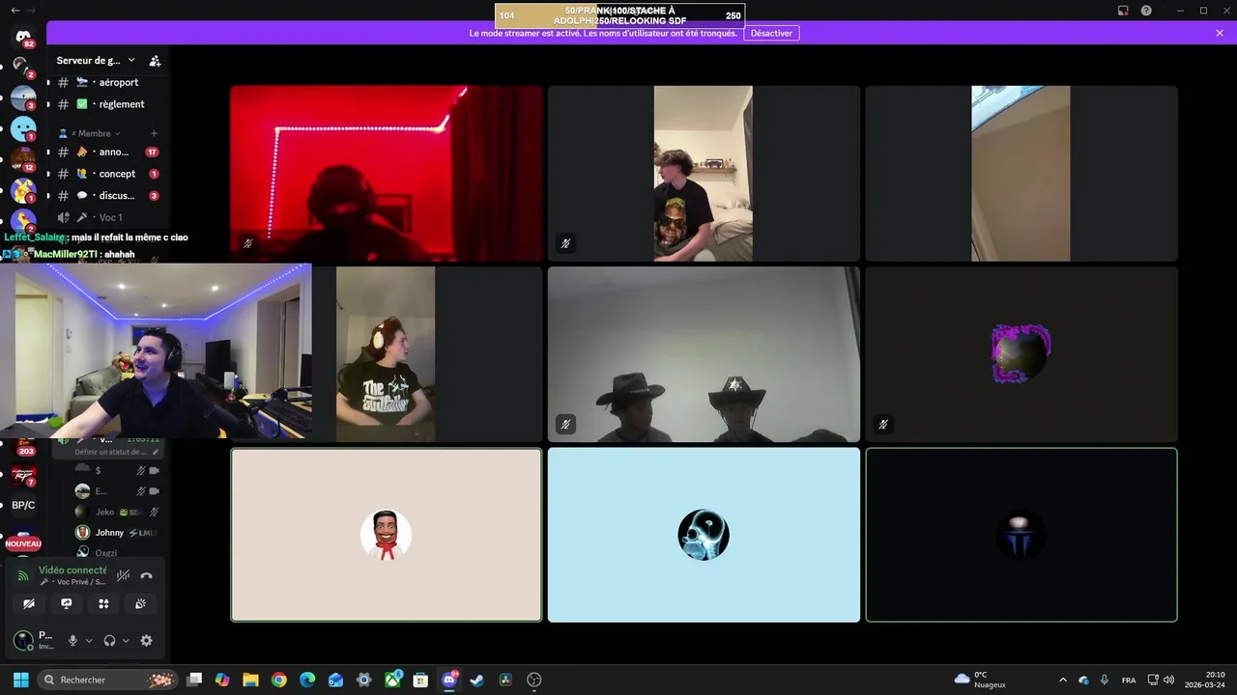Open the server with 203 notifications
This screenshot has height=695, width=1237.
[24, 446]
